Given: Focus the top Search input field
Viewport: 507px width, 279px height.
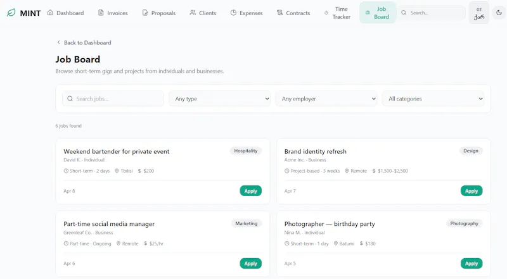Looking at the screenshot, I should [x=432, y=13].
